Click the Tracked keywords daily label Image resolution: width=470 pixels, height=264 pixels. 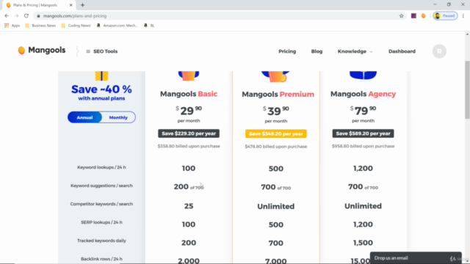(101, 241)
